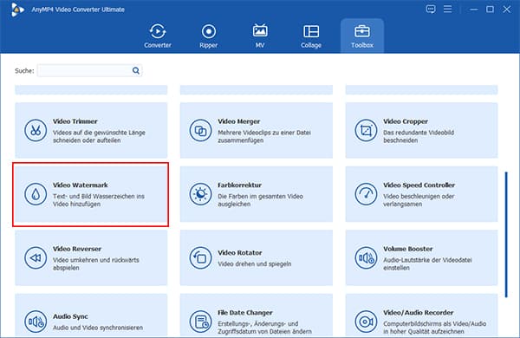Click the Video Watermark droplet icon
Image resolution: width=520 pixels, height=338 pixels.
36,194
